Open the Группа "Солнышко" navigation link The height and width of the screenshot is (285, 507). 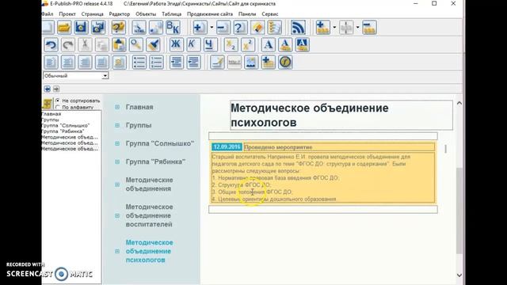point(160,143)
